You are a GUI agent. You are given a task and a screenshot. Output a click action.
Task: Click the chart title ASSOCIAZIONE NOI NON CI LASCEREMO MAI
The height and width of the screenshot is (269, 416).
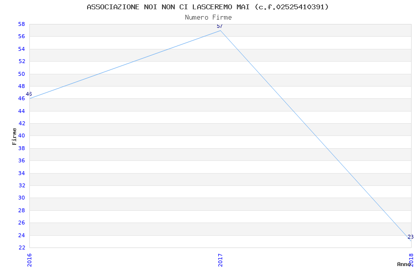pos(208,7)
